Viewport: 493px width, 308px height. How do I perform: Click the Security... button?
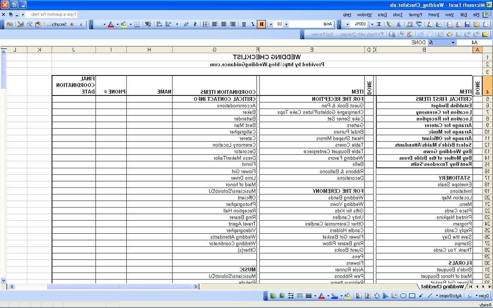point(57,24)
